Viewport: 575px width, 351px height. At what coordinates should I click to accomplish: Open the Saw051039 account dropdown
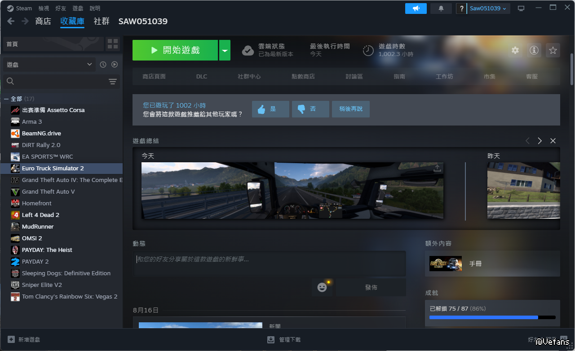point(488,9)
